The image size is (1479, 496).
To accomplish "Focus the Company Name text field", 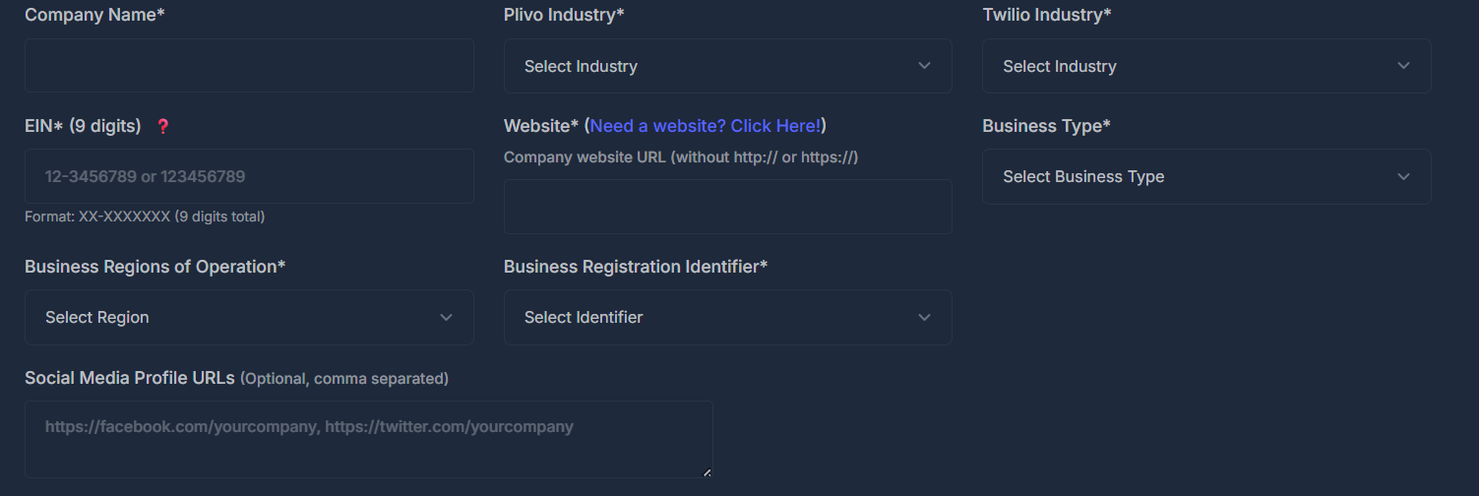I will [249, 66].
